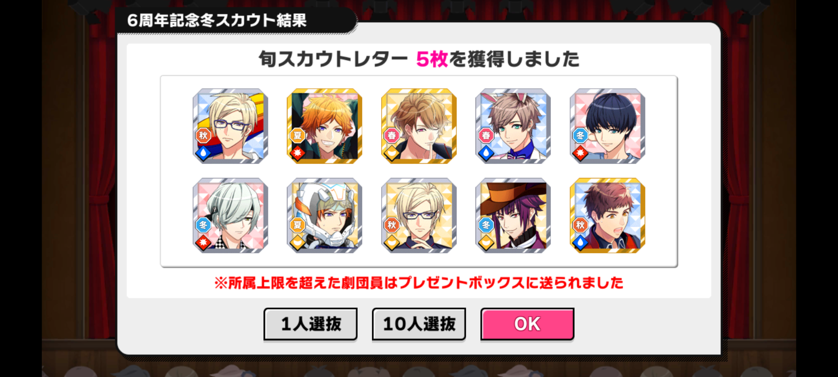The width and height of the screenshot is (838, 377).
Task: Open the blonde glasses card with rainbow background
Action: pyautogui.click(x=230, y=126)
